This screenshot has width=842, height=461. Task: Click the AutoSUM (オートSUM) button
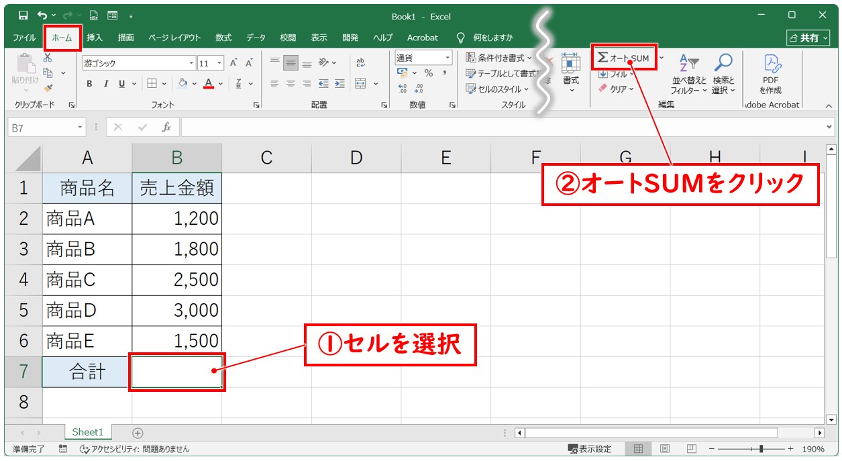pyautogui.click(x=624, y=58)
